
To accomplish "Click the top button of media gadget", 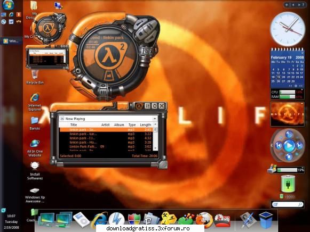I will point(289,135).
